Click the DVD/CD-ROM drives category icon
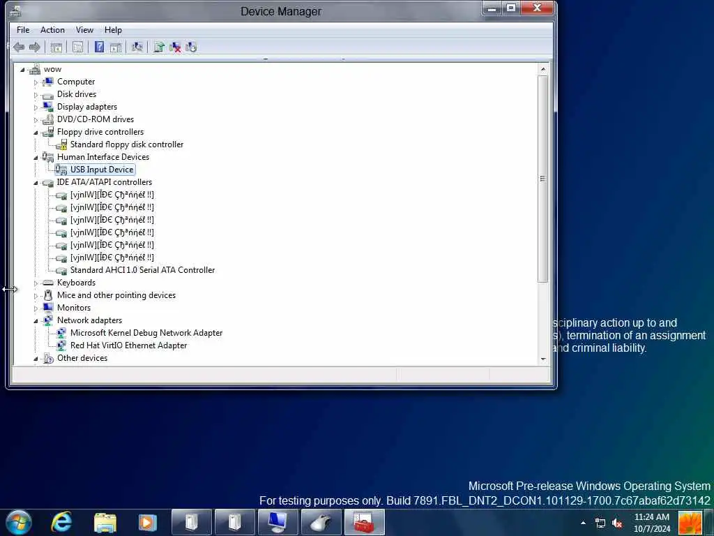Viewport: 714px width, 536px height. coord(48,119)
